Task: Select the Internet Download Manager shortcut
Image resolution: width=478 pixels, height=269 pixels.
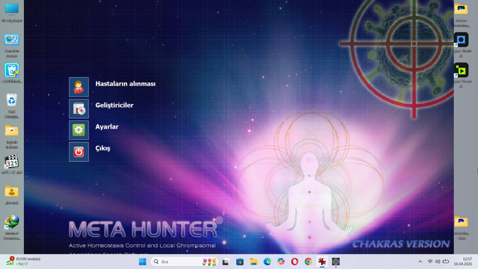Action: click(12, 227)
